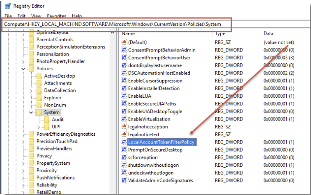Image resolution: width=311 pixels, height=195 pixels.
Task: Click the (value not set) data cell
Action: [x=279, y=43]
